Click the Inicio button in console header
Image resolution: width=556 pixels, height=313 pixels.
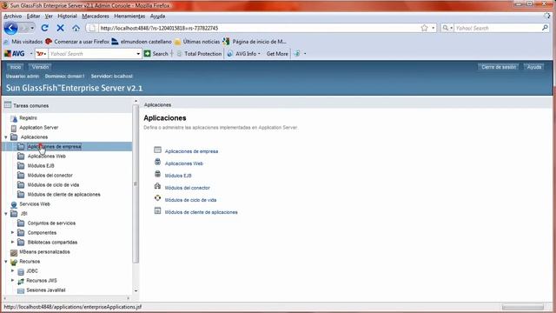16,67
